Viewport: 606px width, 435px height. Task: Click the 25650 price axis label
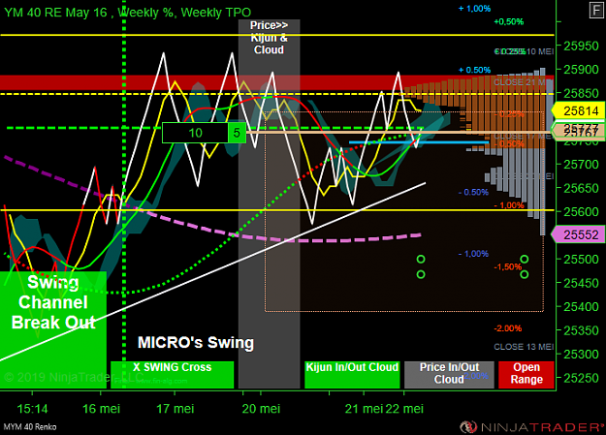pos(581,188)
